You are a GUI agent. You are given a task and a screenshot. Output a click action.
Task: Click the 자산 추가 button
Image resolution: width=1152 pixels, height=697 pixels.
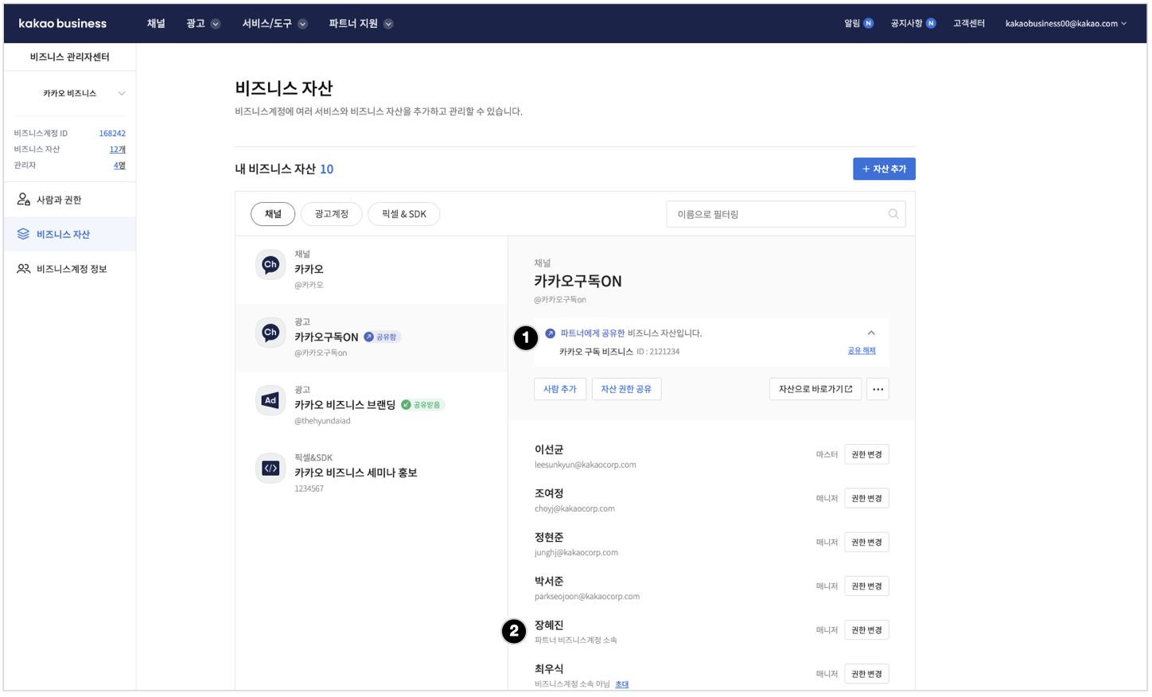tap(884, 169)
